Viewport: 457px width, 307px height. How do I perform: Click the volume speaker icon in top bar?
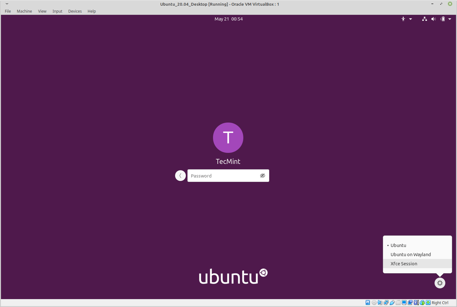[x=433, y=19]
